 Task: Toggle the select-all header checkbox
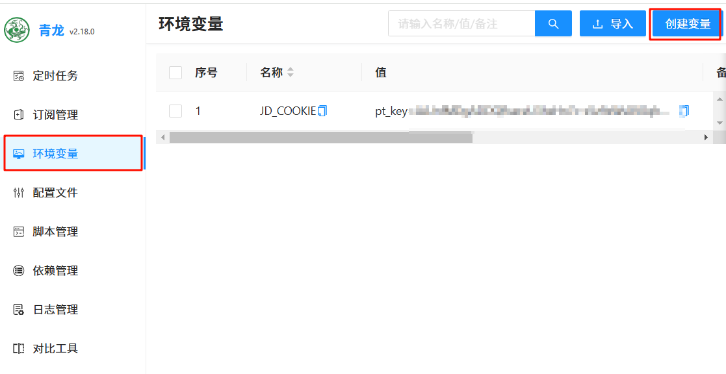[175, 73]
